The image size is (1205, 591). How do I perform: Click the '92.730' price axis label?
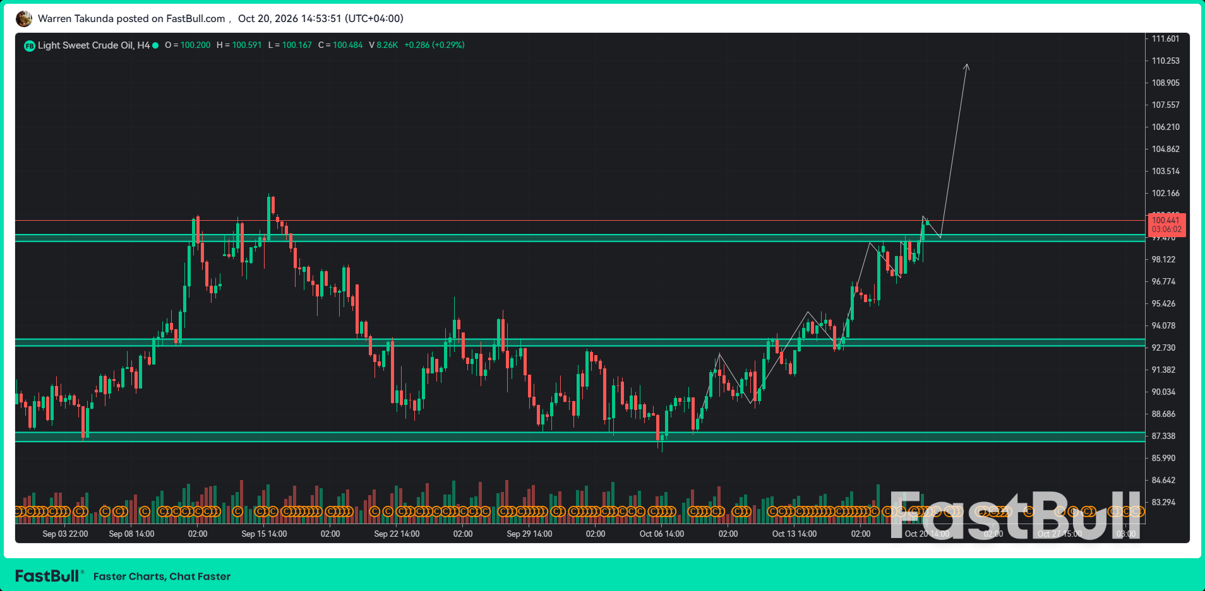click(x=1163, y=348)
